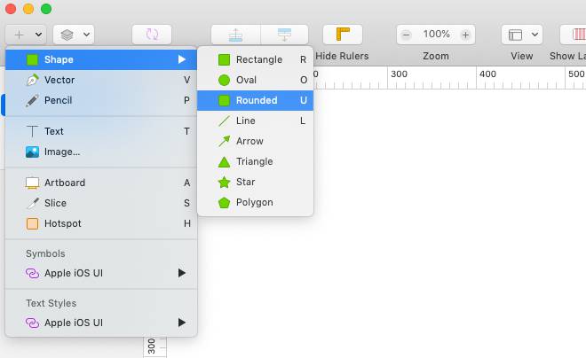Click the Forward layer arrange icon
This screenshot has width=586, height=358.
(x=235, y=35)
